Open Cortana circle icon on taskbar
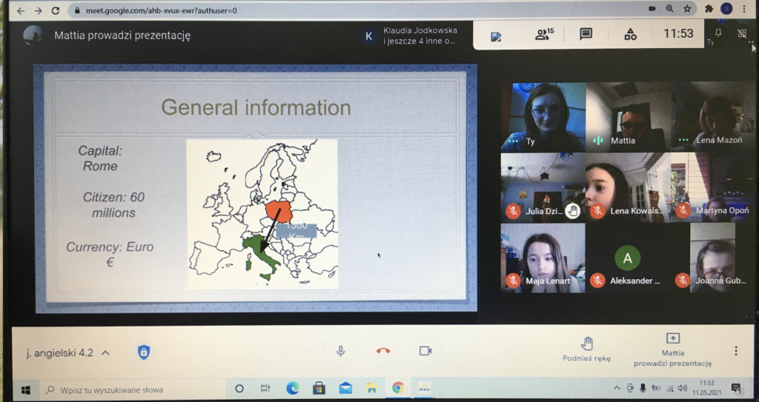Image resolution: width=759 pixels, height=402 pixels. point(239,389)
